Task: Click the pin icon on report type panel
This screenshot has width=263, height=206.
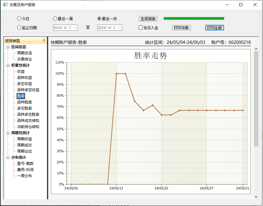Action: [x=44, y=41]
